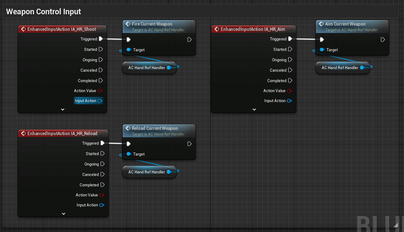Select AC Hand Ref Handler variable under Reload node

pos(146,172)
